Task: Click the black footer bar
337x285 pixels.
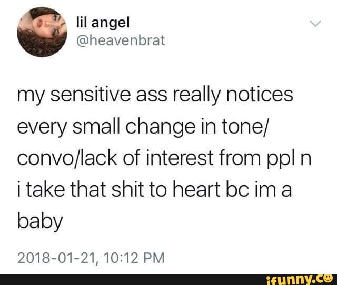Action: click(x=168, y=280)
